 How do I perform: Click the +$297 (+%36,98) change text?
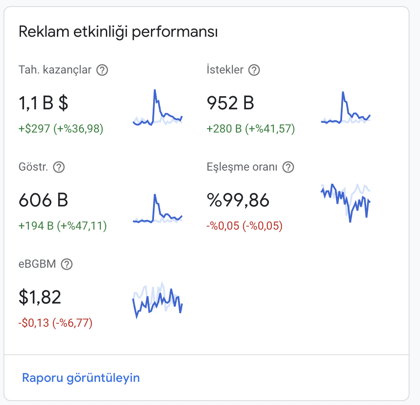(x=61, y=129)
